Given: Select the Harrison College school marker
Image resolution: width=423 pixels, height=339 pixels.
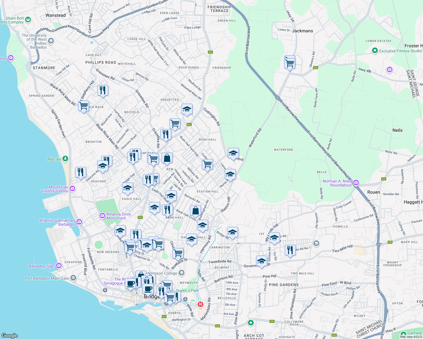Looking at the screenshot, I should pos(182,273).
